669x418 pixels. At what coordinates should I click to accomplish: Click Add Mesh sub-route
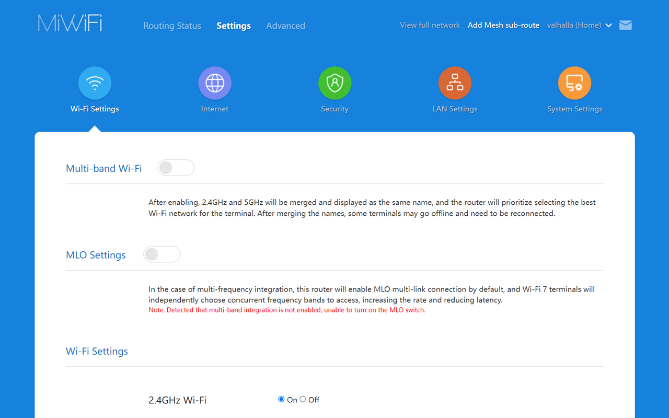coord(503,25)
